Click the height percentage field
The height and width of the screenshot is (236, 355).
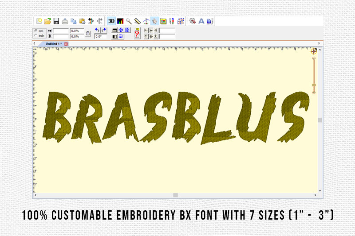[x=77, y=36]
